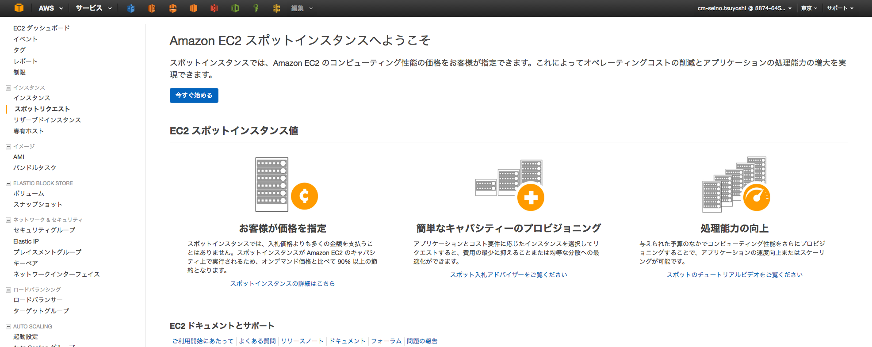This screenshot has height=347, width=872.
Task: Open the サポート dropdown menu
Action: (x=840, y=8)
